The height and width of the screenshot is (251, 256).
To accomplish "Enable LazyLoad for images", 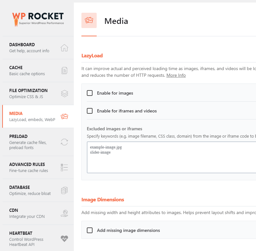I will [x=90, y=93].
